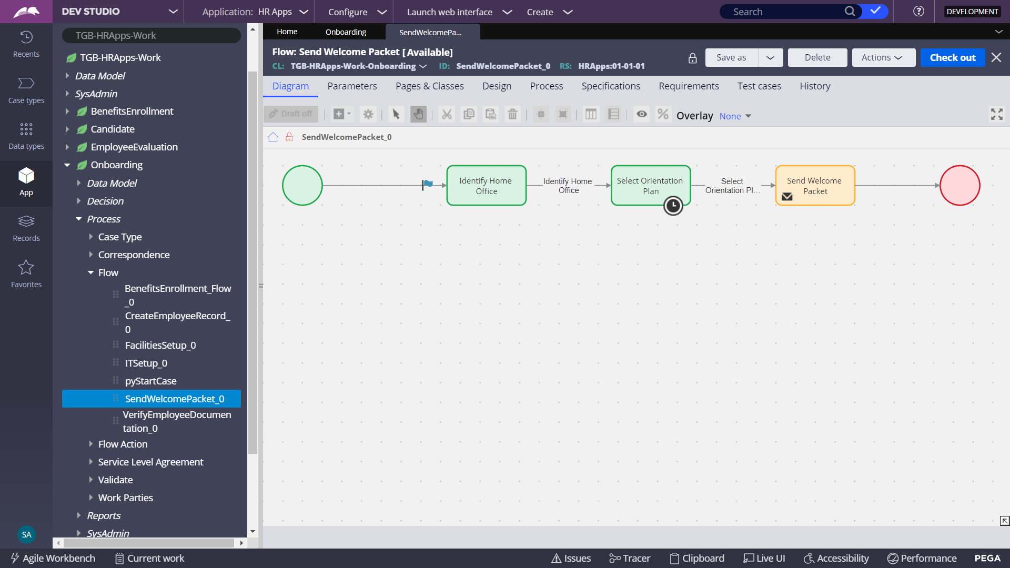Click the percent likelihood icon
Image resolution: width=1010 pixels, height=568 pixels.
(663, 114)
